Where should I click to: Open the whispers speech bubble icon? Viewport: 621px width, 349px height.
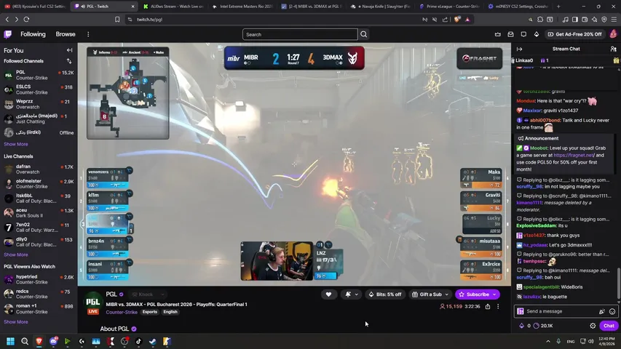click(523, 34)
